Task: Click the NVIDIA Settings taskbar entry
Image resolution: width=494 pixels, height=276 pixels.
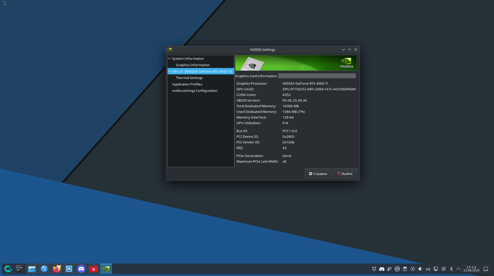Action: click(106, 269)
